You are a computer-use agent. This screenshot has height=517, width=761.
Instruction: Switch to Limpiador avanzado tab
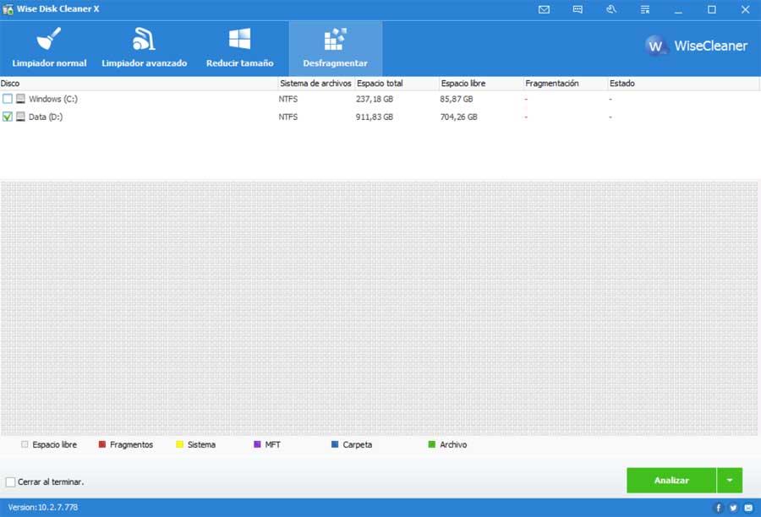pos(144,48)
